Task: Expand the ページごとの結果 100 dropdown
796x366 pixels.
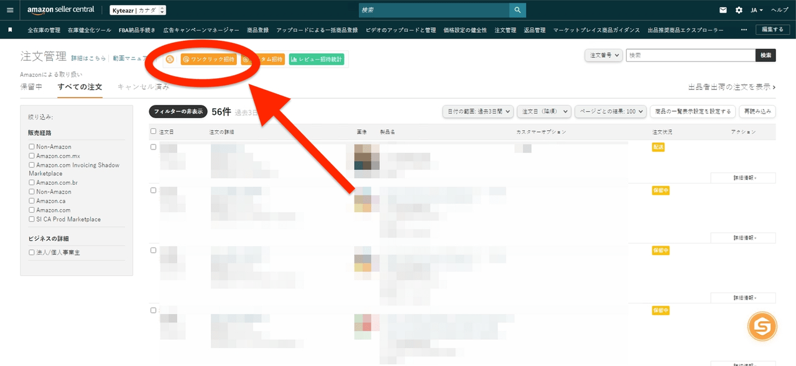Action: pyautogui.click(x=611, y=112)
